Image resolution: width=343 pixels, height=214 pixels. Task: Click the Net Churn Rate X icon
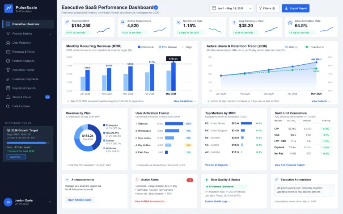click(178, 22)
